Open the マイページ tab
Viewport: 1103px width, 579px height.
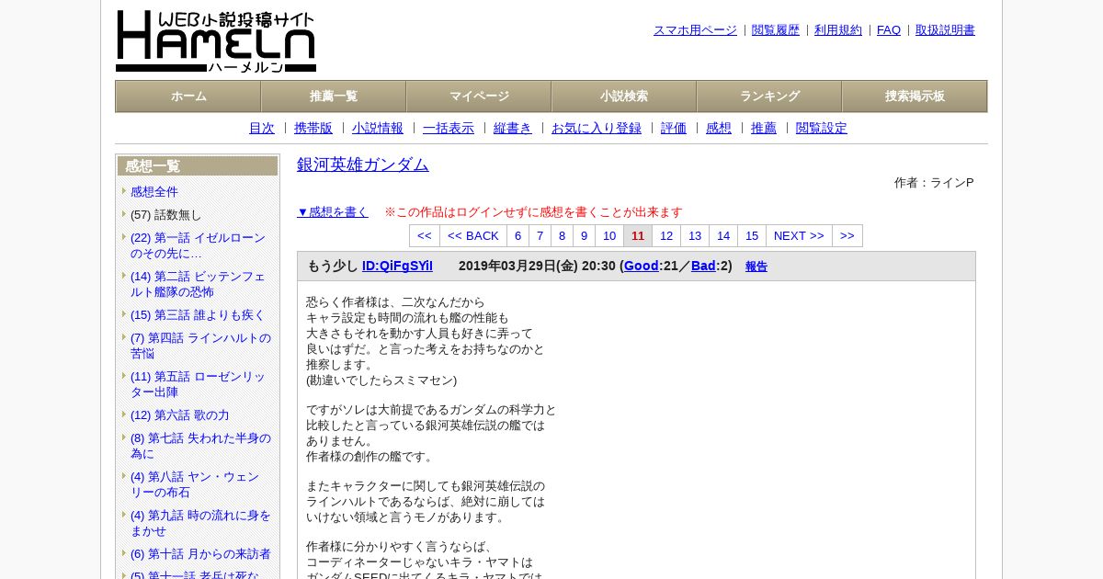pyautogui.click(x=479, y=96)
